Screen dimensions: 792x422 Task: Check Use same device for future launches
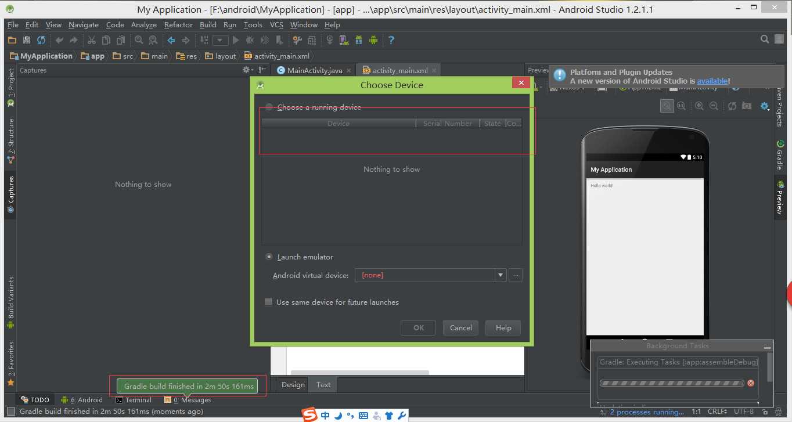[x=268, y=302]
